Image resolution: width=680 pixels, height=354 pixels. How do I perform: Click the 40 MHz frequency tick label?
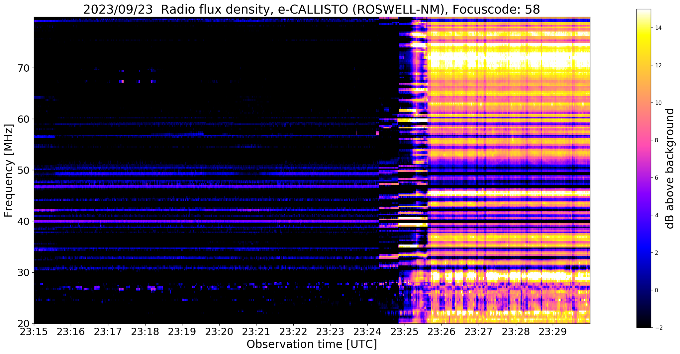[24, 221]
